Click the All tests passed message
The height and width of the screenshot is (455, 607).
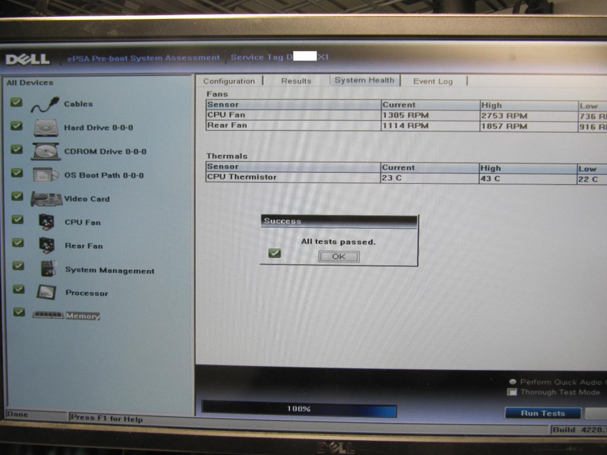[338, 242]
